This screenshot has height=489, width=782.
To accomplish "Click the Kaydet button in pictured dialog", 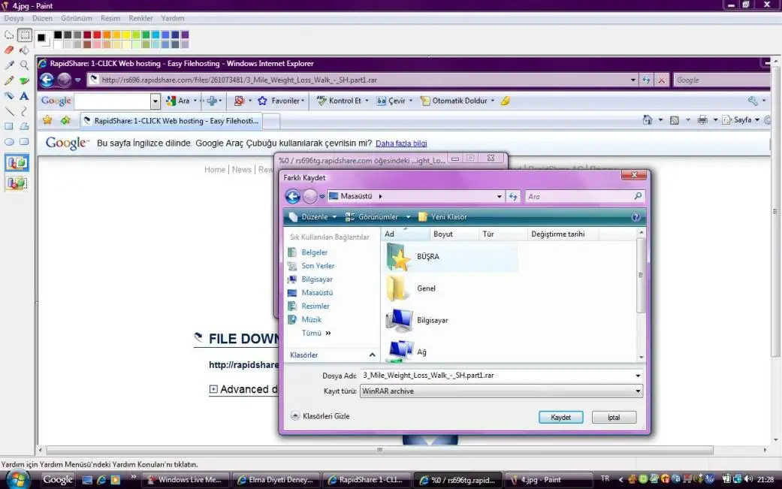I will (x=560, y=417).
